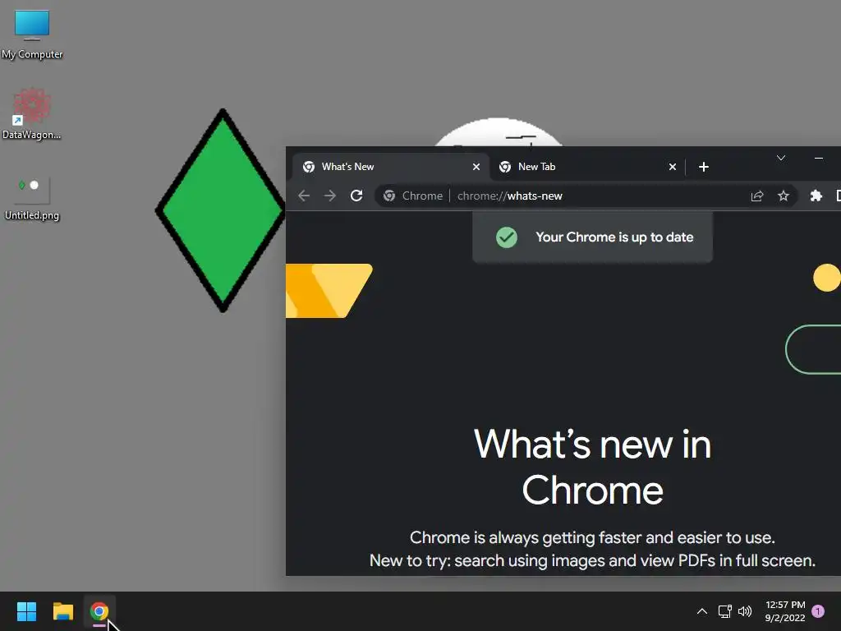Open File Explorer from the taskbar

pos(62,611)
